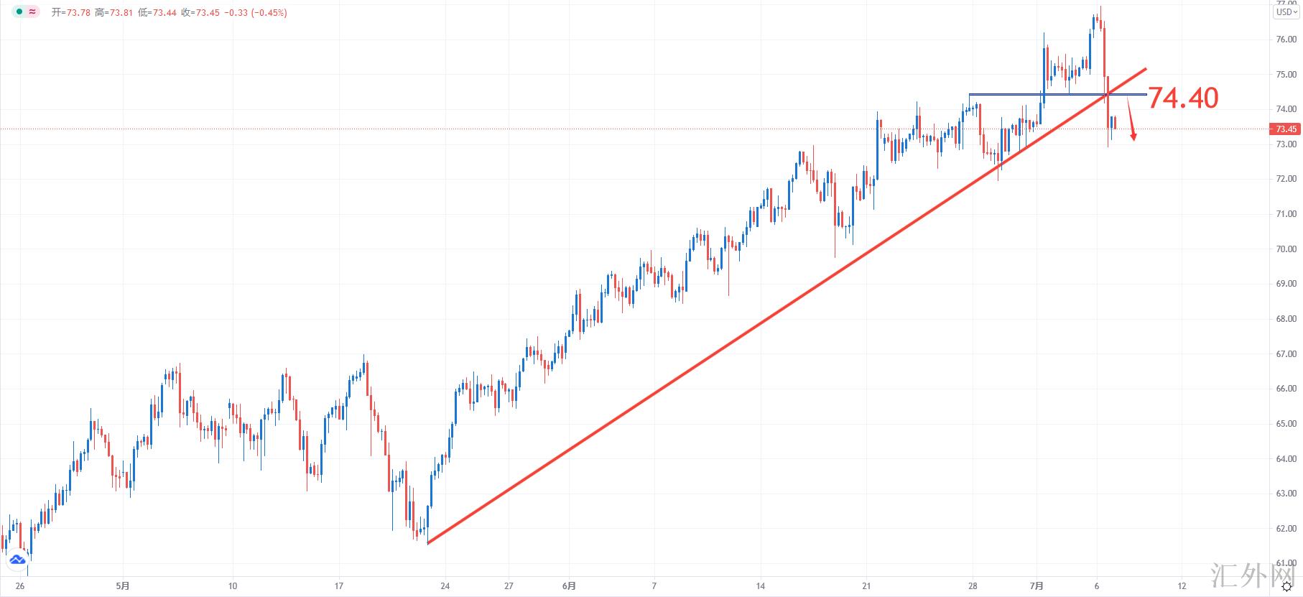The image size is (1303, 597).
Task: Click the 7月 label on time axis
Action: point(1036,586)
